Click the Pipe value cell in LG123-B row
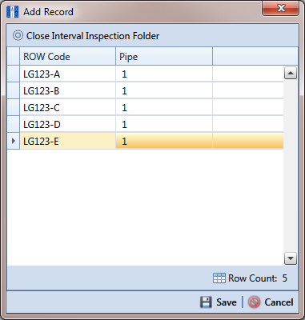This screenshot has width=305, height=320. [164, 90]
